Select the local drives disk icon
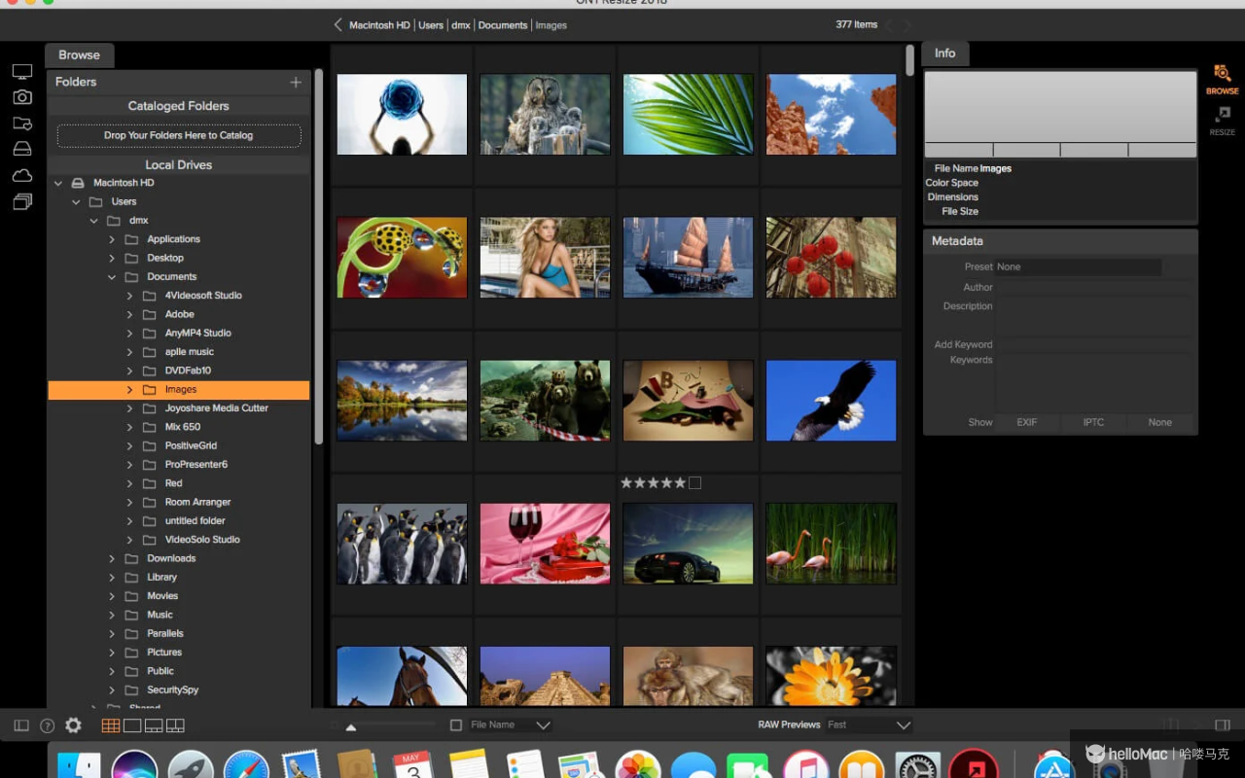The height and width of the screenshot is (778, 1245). point(21,149)
